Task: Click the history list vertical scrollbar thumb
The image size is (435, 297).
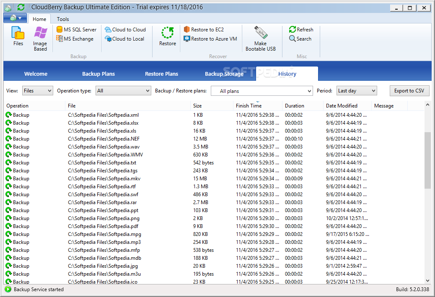Action: (427, 161)
